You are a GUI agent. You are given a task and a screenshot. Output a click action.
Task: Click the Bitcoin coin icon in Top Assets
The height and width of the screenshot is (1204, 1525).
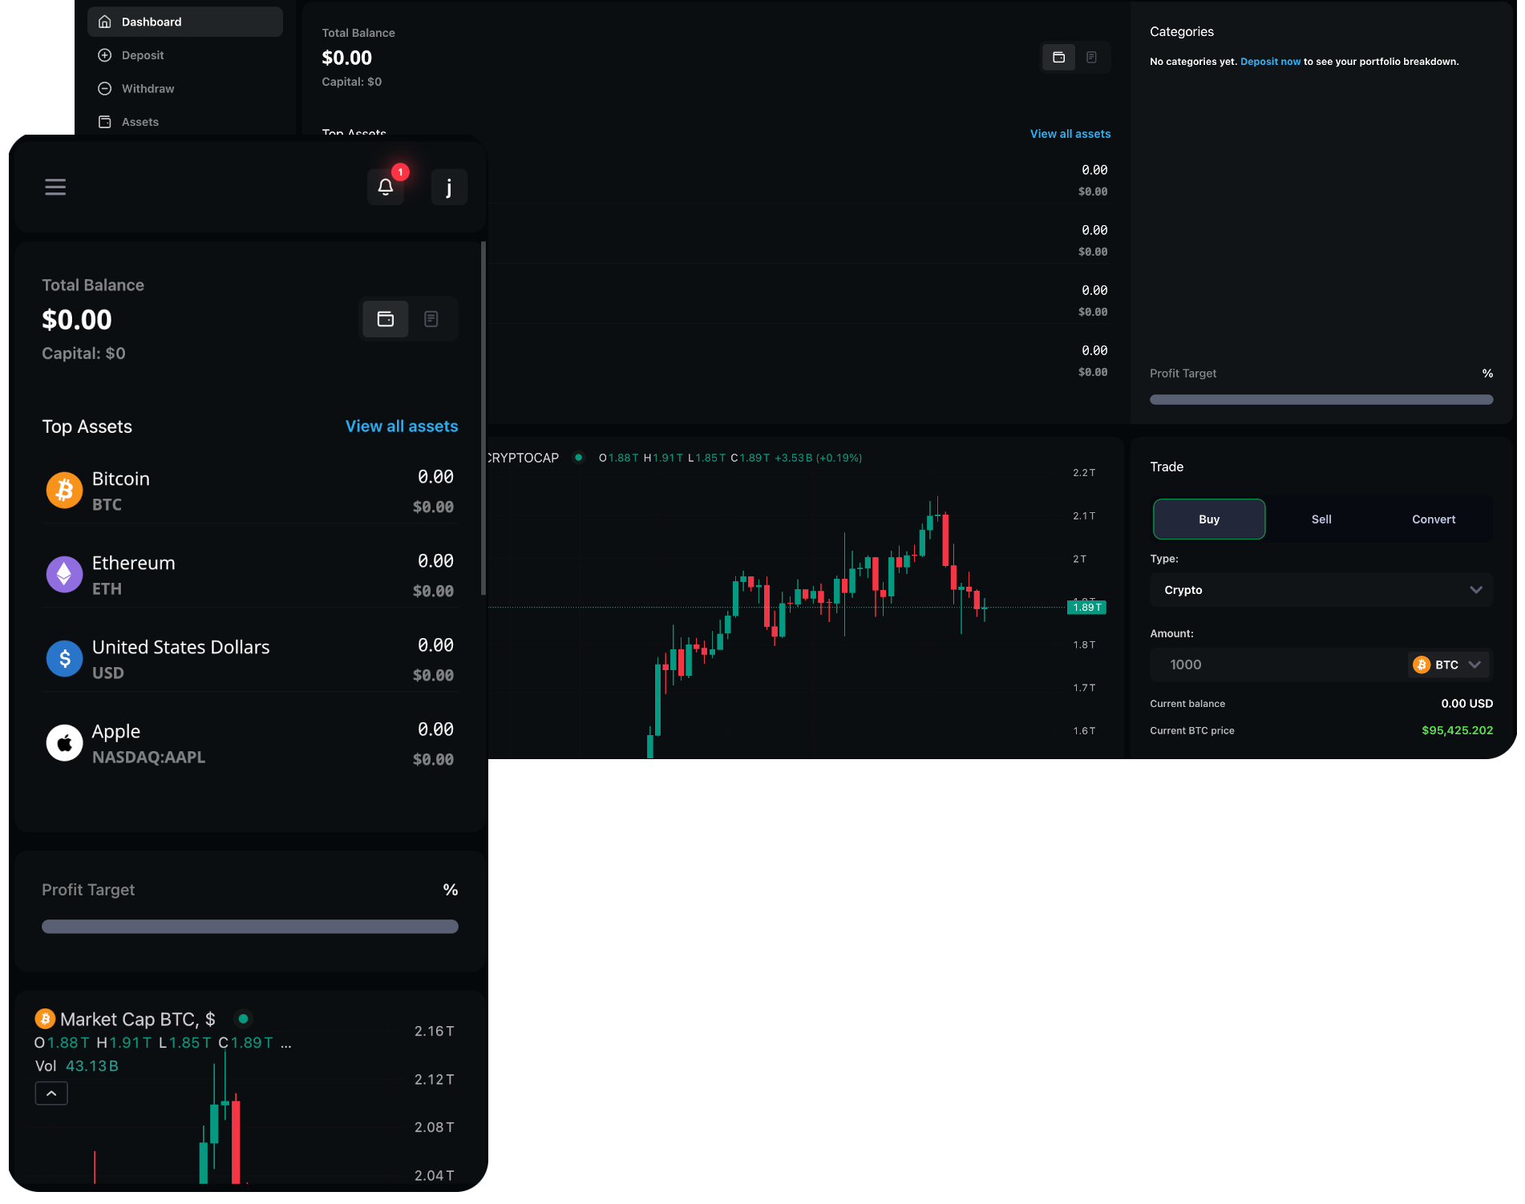pyautogui.click(x=64, y=490)
